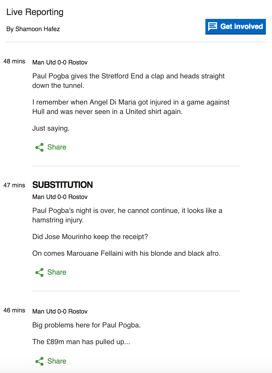
Task: Click the Share link in the 46 mins entry
Action: (x=57, y=361)
